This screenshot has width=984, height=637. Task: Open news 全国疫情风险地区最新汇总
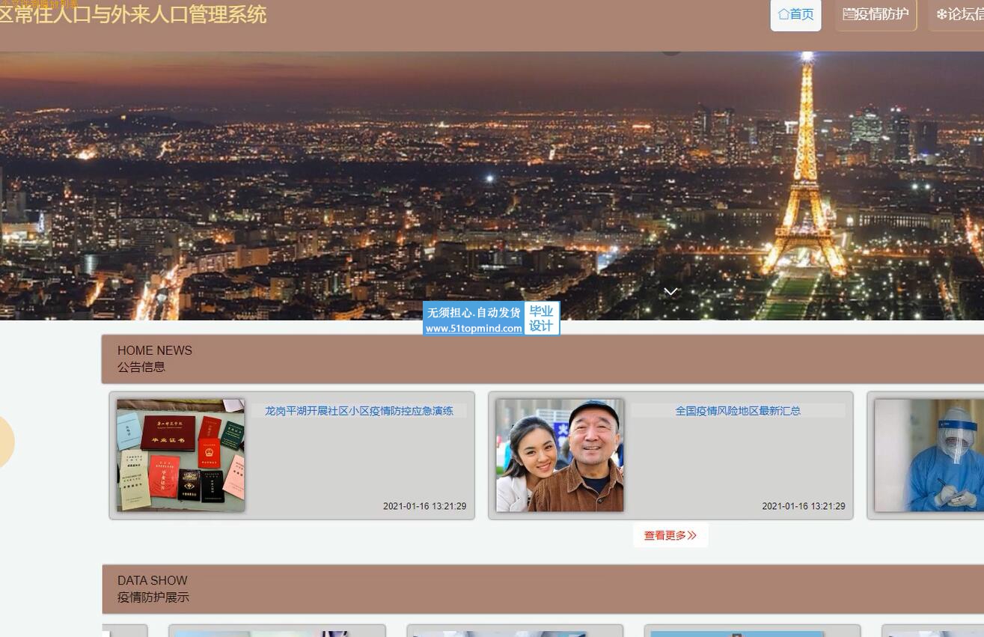coord(738,411)
